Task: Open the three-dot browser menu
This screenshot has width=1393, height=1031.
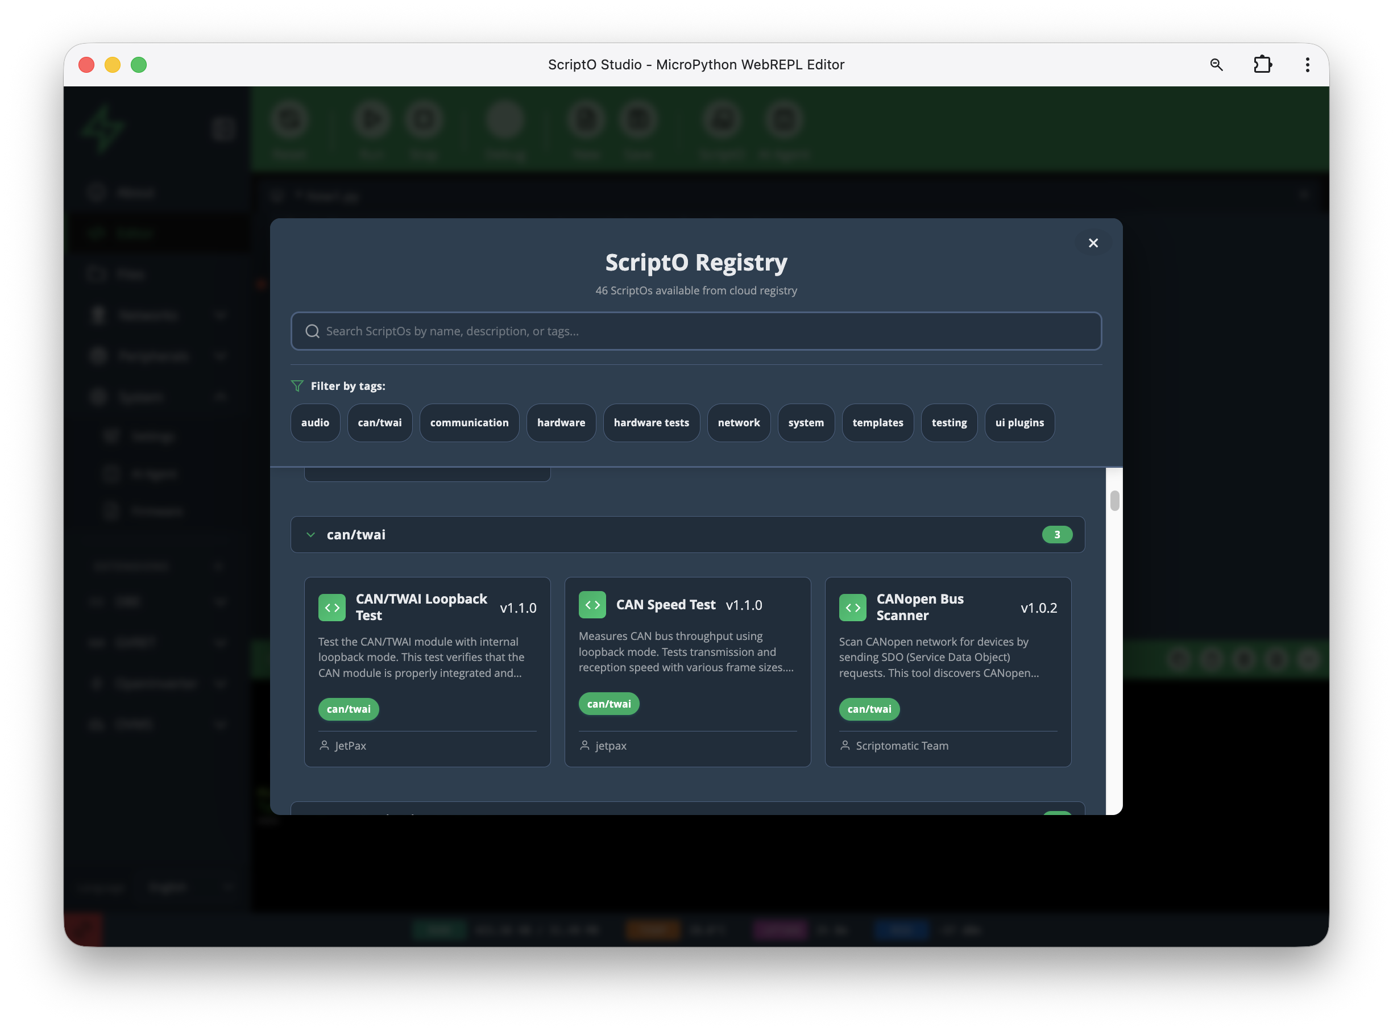Action: (1307, 64)
